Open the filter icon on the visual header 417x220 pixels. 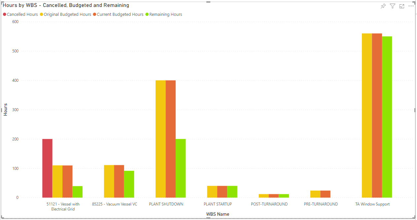pyautogui.click(x=392, y=6)
